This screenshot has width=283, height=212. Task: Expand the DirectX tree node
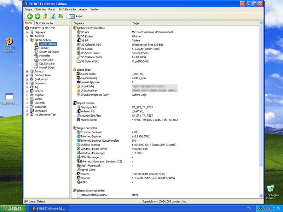(27, 91)
